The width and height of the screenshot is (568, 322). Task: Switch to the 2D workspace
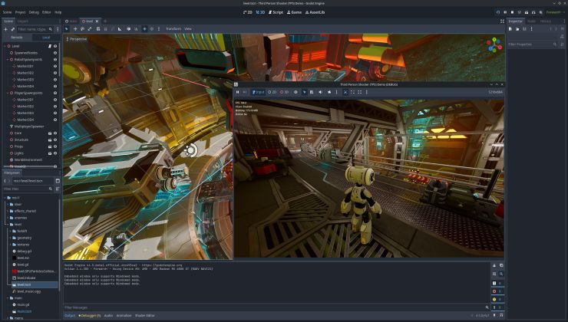(248, 12)
